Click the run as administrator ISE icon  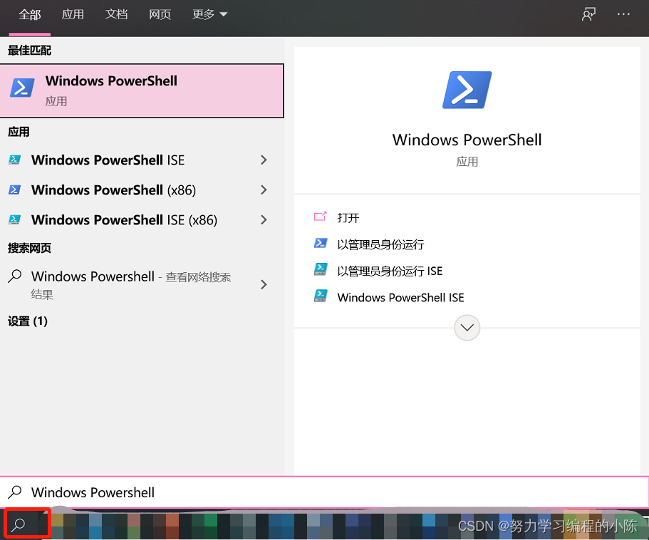[321, 269]
